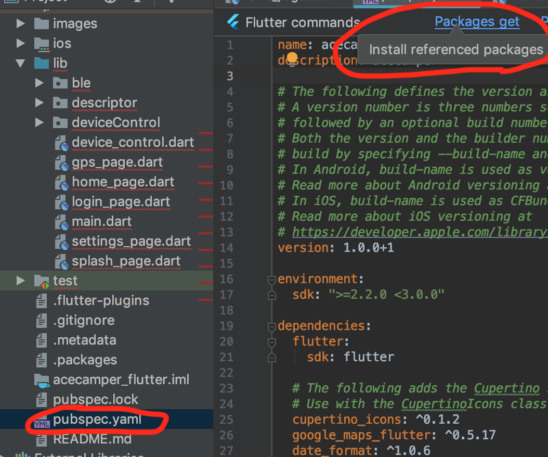Fold the flutter block on line 20

click(272, 342)
